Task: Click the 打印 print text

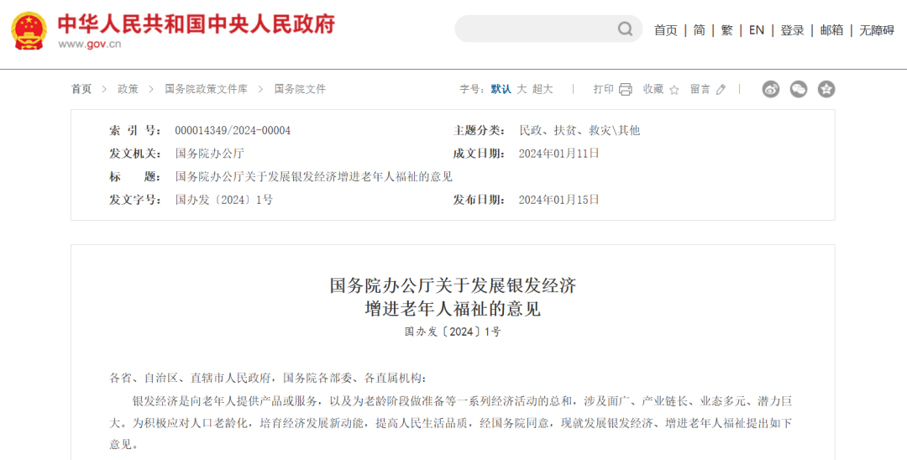Action: tap(603, 89)
